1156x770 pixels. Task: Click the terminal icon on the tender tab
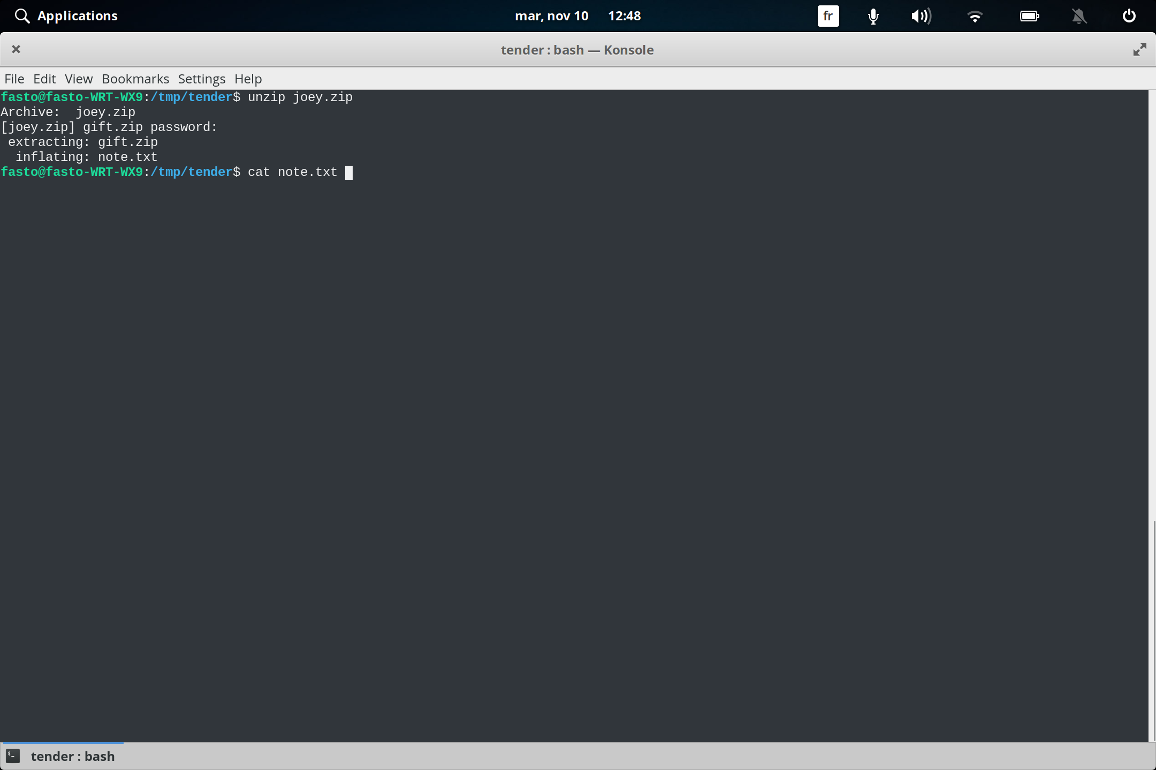tap(13, 756)
